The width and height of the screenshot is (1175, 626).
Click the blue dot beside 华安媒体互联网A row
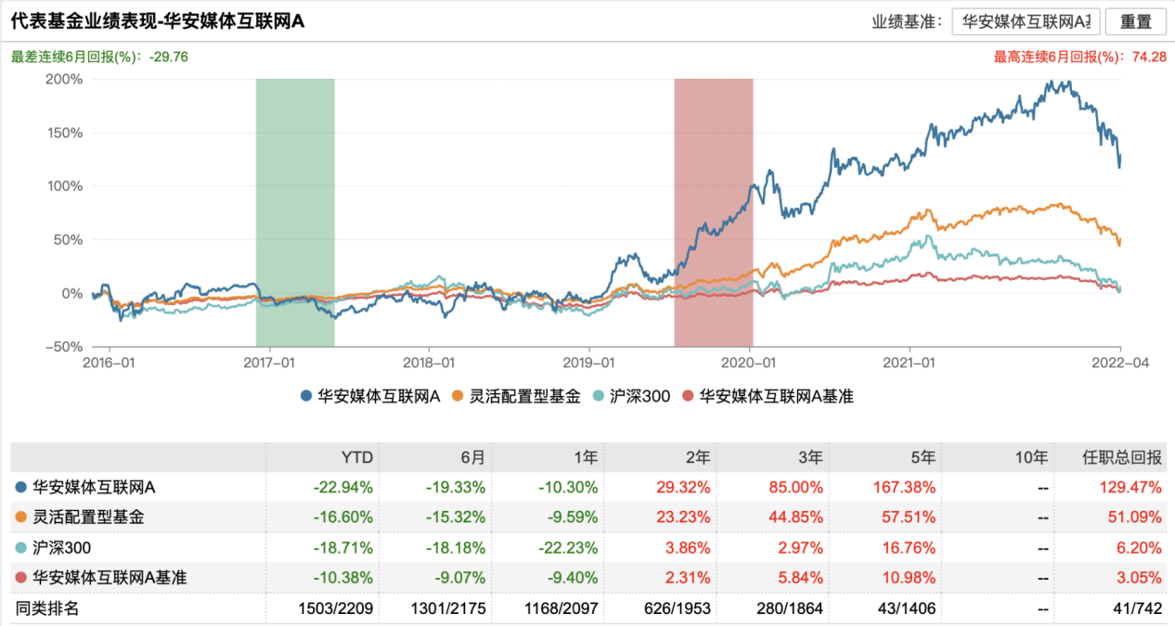21,486
